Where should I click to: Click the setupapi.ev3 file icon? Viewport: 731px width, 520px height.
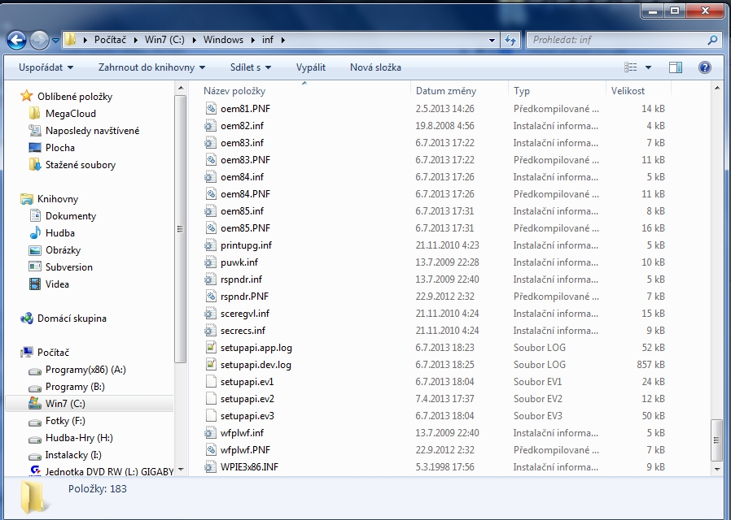pyautogui.click(x=211, y=416)
